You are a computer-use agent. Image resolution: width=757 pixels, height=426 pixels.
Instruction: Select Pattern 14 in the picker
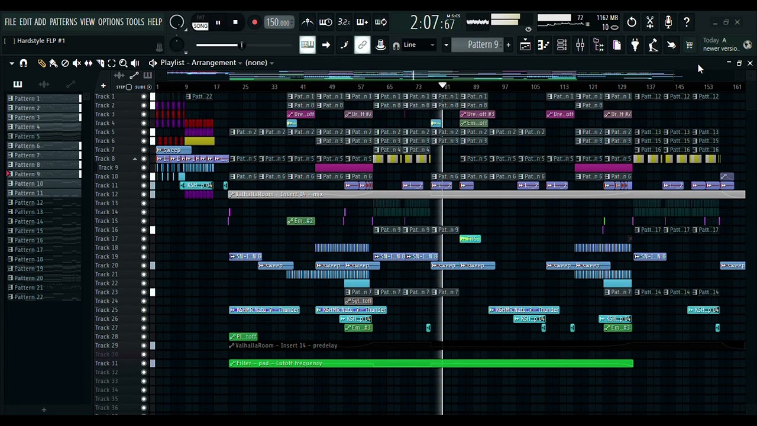coord(44,221)
